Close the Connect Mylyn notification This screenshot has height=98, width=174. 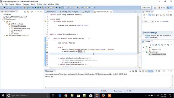172,33
